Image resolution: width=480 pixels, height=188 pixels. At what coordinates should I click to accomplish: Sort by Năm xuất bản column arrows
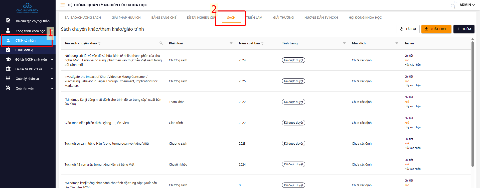coord(262,43)
